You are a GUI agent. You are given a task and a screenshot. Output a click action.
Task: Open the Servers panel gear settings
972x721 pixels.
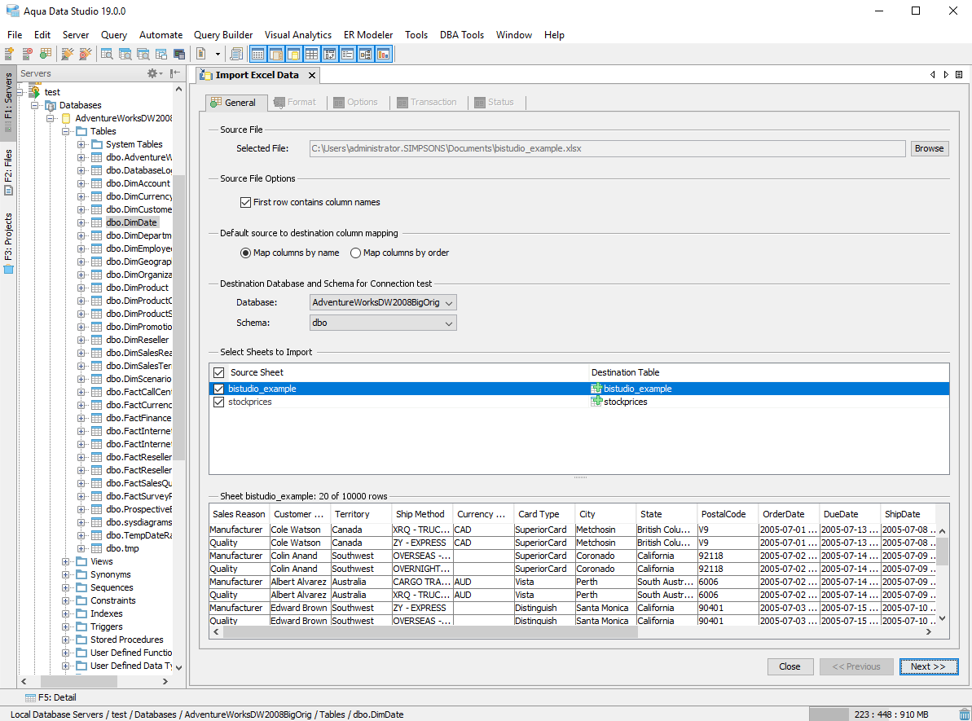154,74
